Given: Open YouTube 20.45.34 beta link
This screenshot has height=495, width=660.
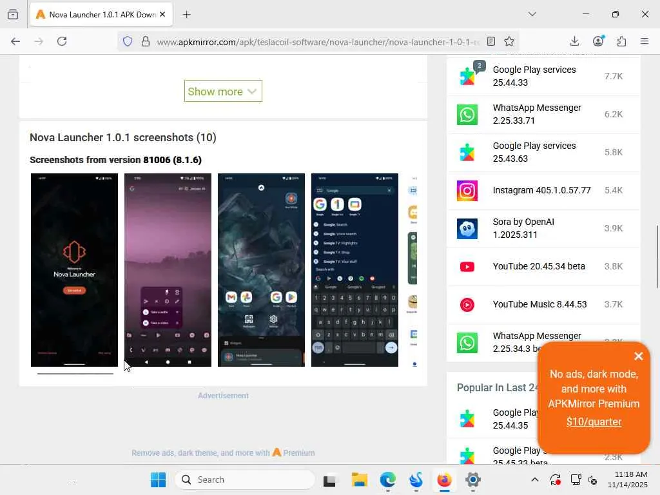Looking at the screenshot, I should pyautogui.click(x=539, y=266).
